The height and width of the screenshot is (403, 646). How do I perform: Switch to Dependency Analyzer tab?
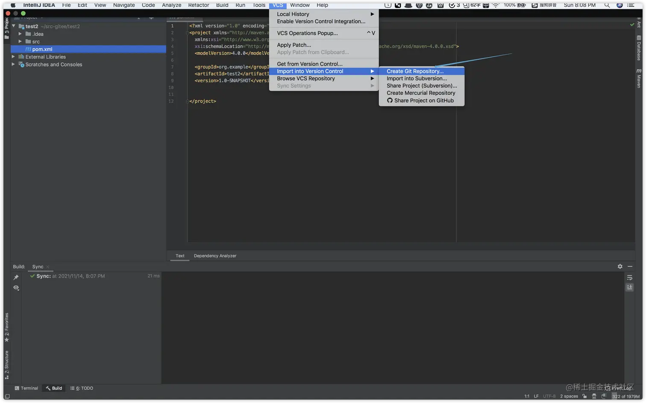[215, 256]
